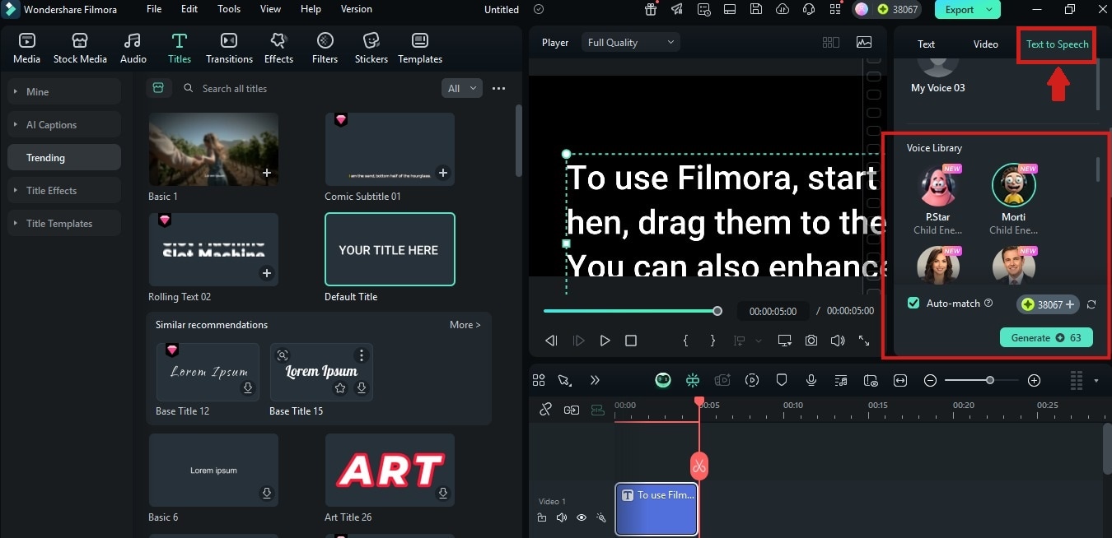1112x538 pixels.
Task: Click the player progress bar handle
Action: click(x=717, y=311)
